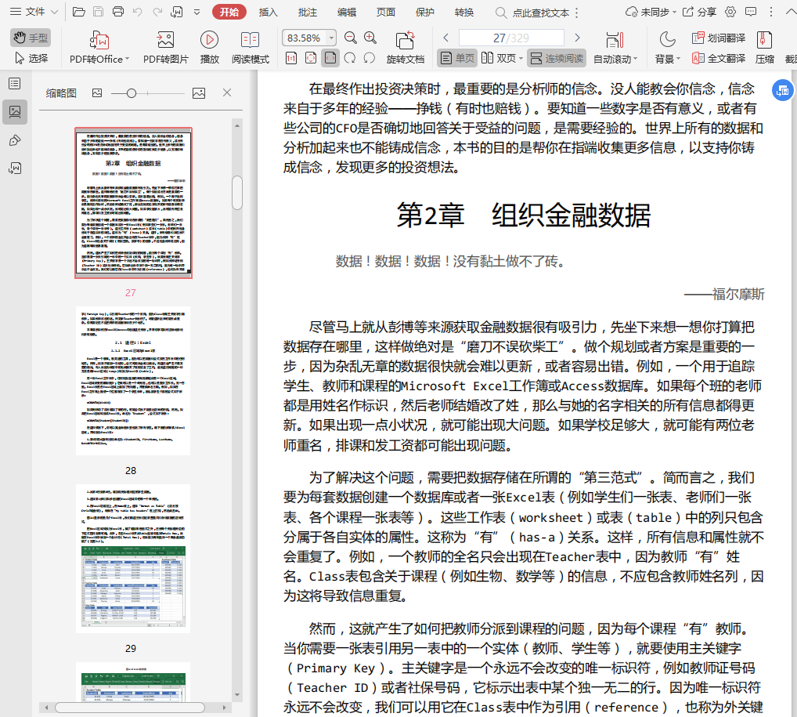Image resolution: width=797 pixels, height=717 pixels.
Task: Toggle the thumbnail sidebar panel icon
Action: pyautogui.click(x=15, y=112)
